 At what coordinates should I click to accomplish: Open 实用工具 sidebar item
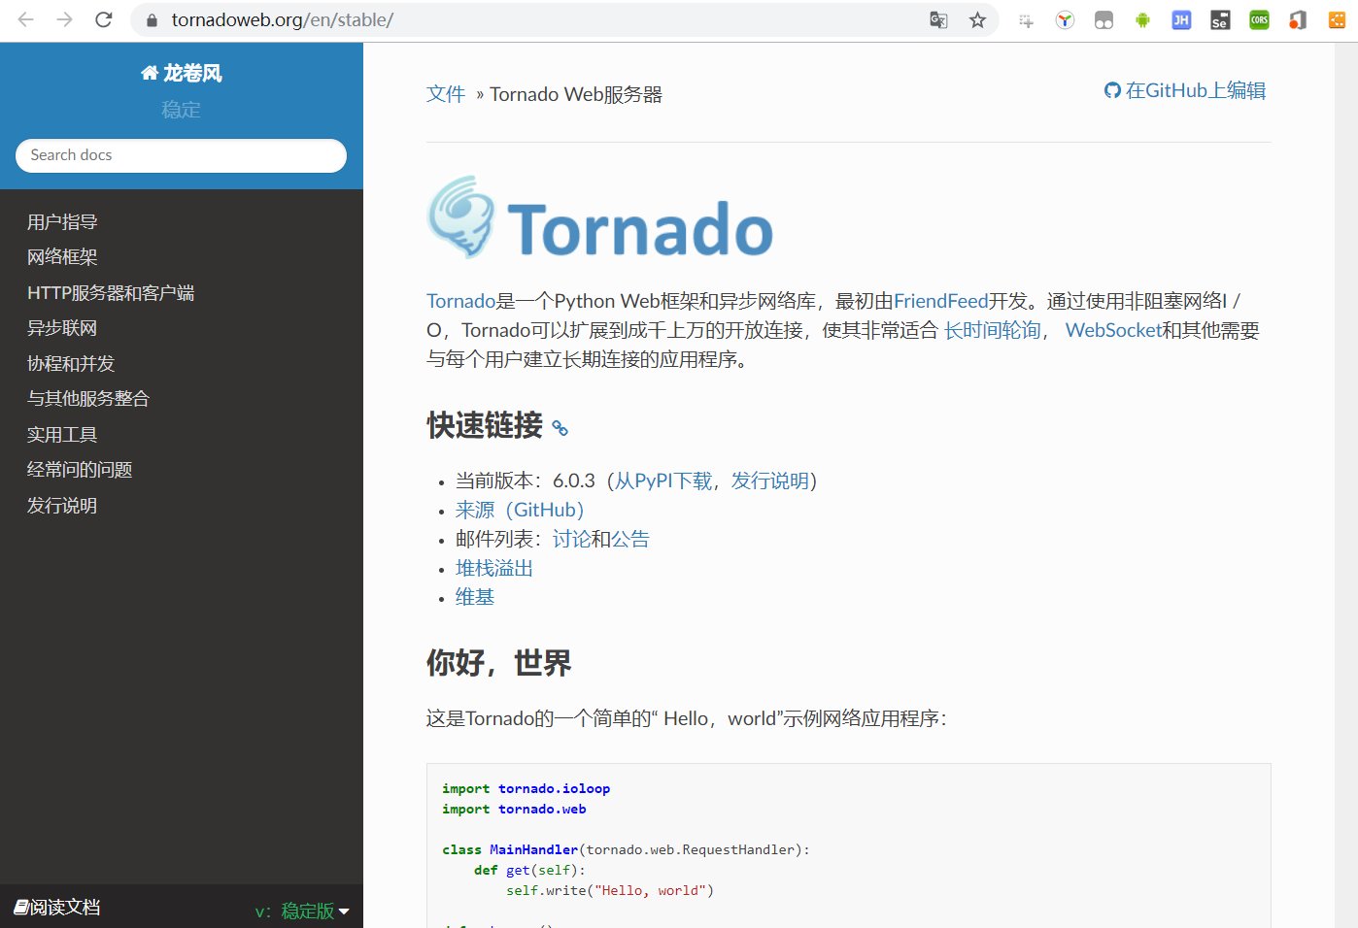click(62, 435)
